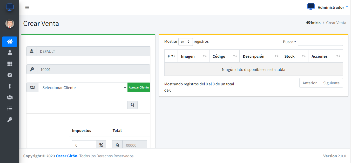Screen dimensions: 351x163
Task: Click the exclamation mark sidebar icon
Action: [x=10, y=86]
